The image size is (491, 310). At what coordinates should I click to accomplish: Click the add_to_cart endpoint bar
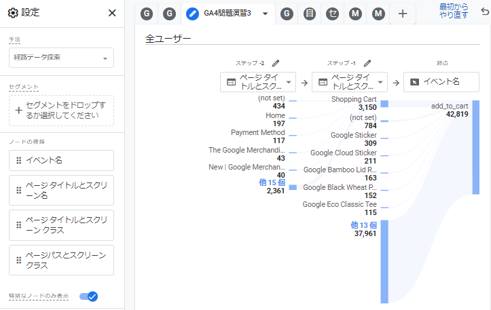pyautogui.click(x=476, y=147)
